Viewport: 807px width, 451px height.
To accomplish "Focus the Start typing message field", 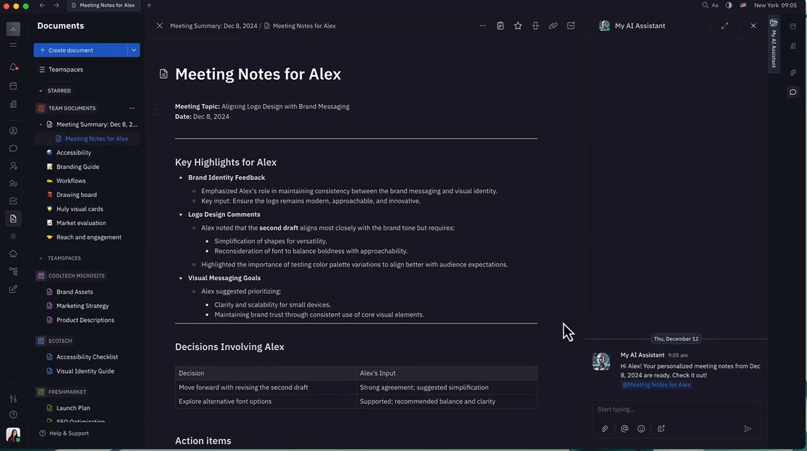I will point(675,409).
